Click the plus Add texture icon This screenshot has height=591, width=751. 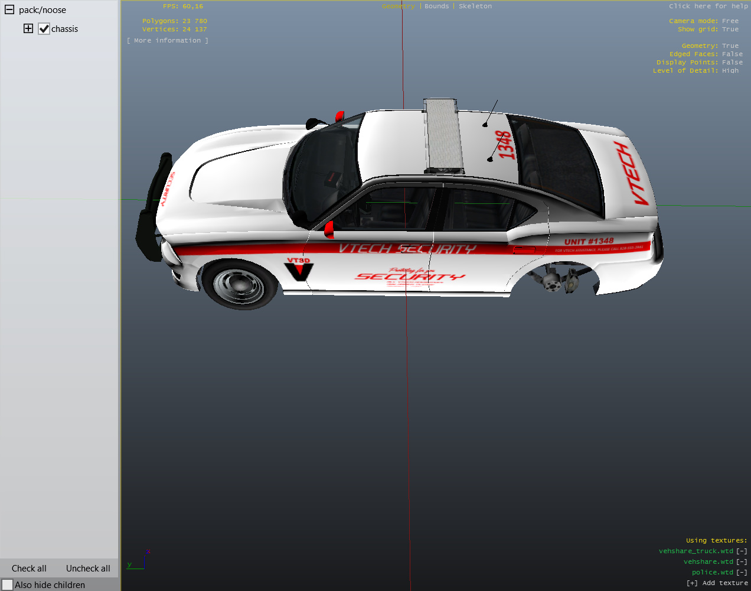point(692,583)
